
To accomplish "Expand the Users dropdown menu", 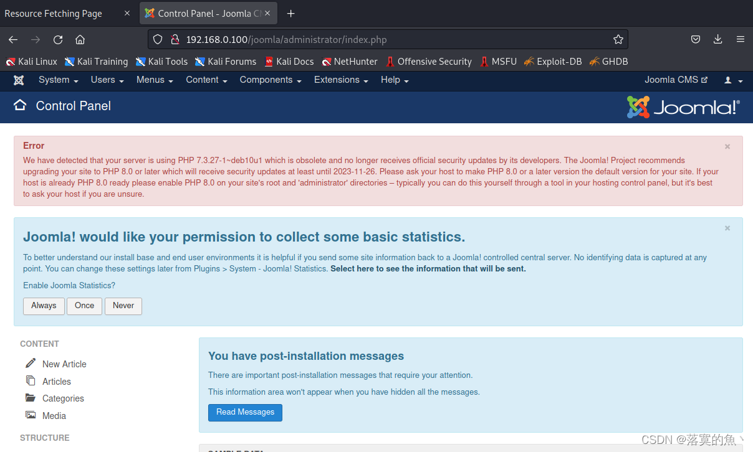I will (x=107, y=80).
